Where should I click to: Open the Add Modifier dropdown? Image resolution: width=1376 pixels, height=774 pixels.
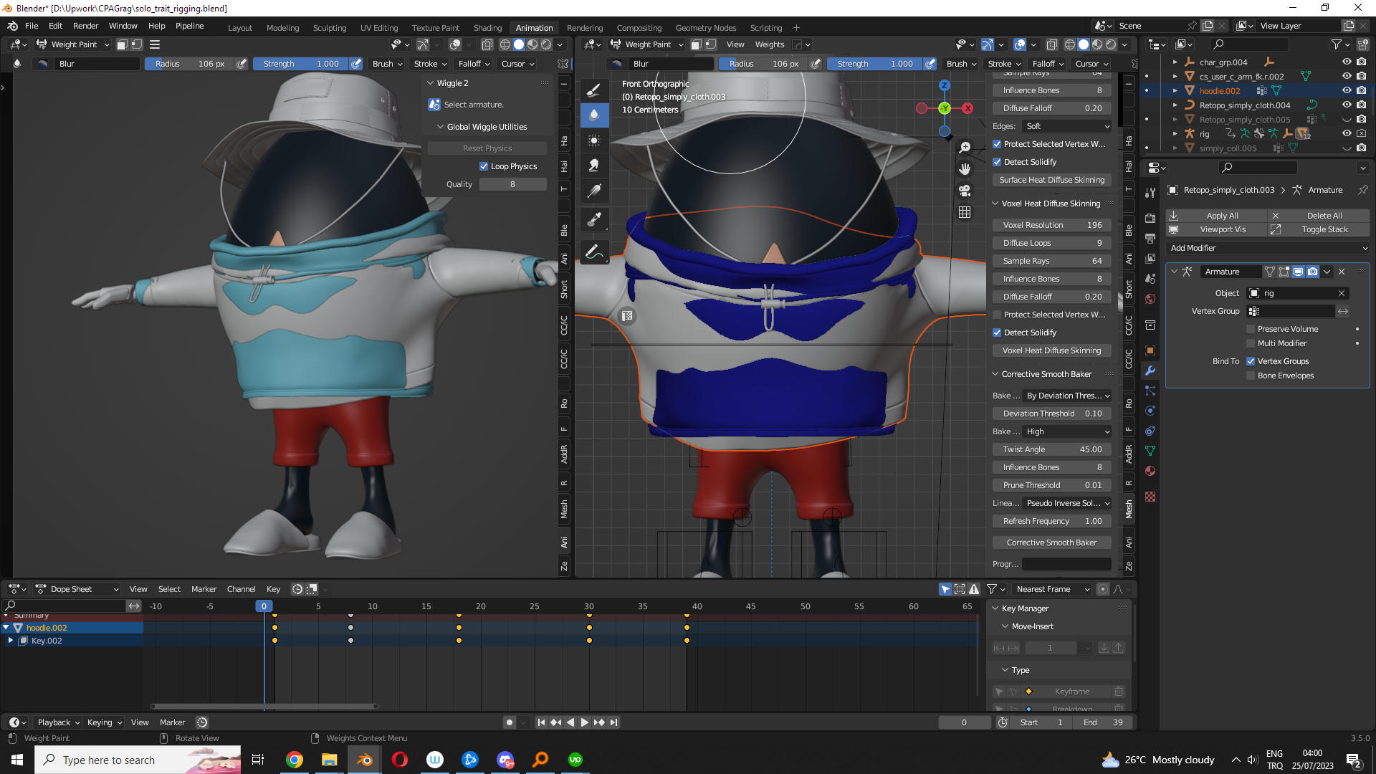pos(1268,248)
